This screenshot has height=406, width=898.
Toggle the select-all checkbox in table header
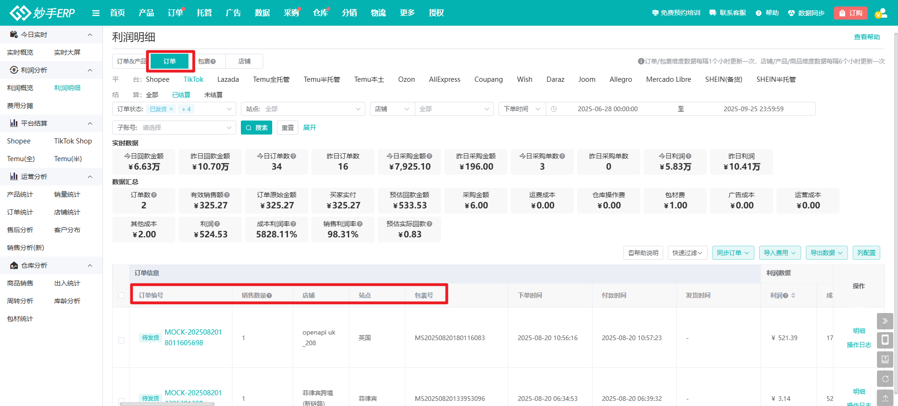[x=121, y=295]
